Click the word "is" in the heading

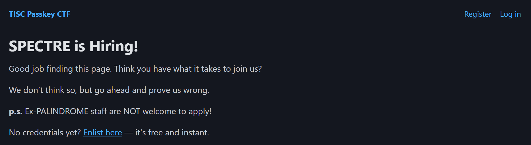click(x=80, y=46)
